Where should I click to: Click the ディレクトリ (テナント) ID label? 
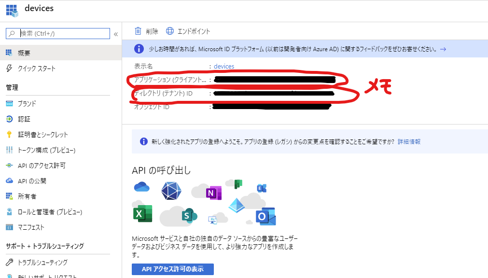point(163,94)
